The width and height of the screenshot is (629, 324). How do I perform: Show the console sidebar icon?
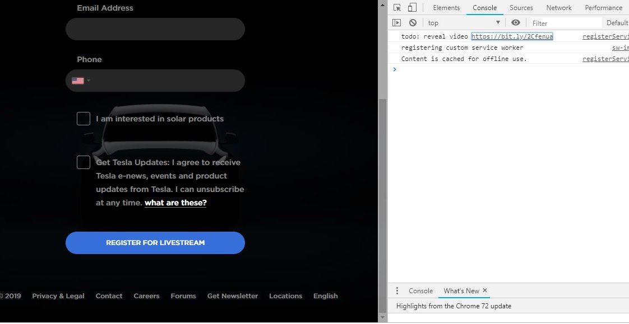tap(396, 23)
